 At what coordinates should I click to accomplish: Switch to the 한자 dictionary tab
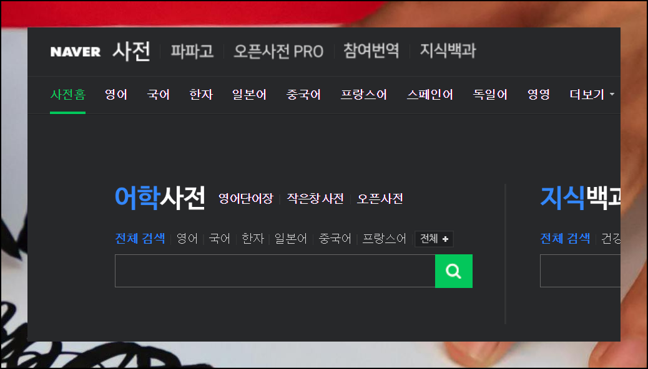point(201,95)
